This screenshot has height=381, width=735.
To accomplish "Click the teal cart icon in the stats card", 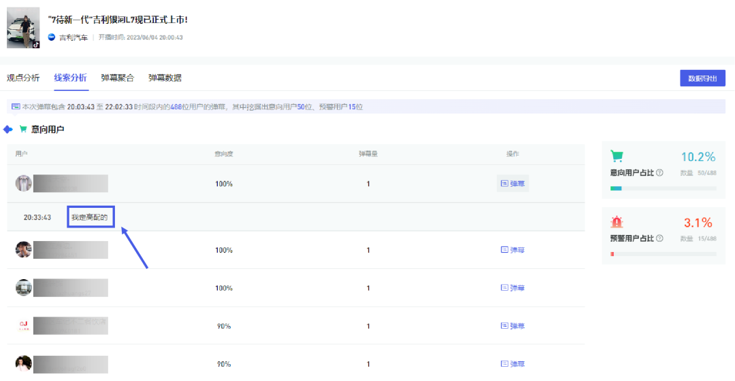I will click(617, 156).
